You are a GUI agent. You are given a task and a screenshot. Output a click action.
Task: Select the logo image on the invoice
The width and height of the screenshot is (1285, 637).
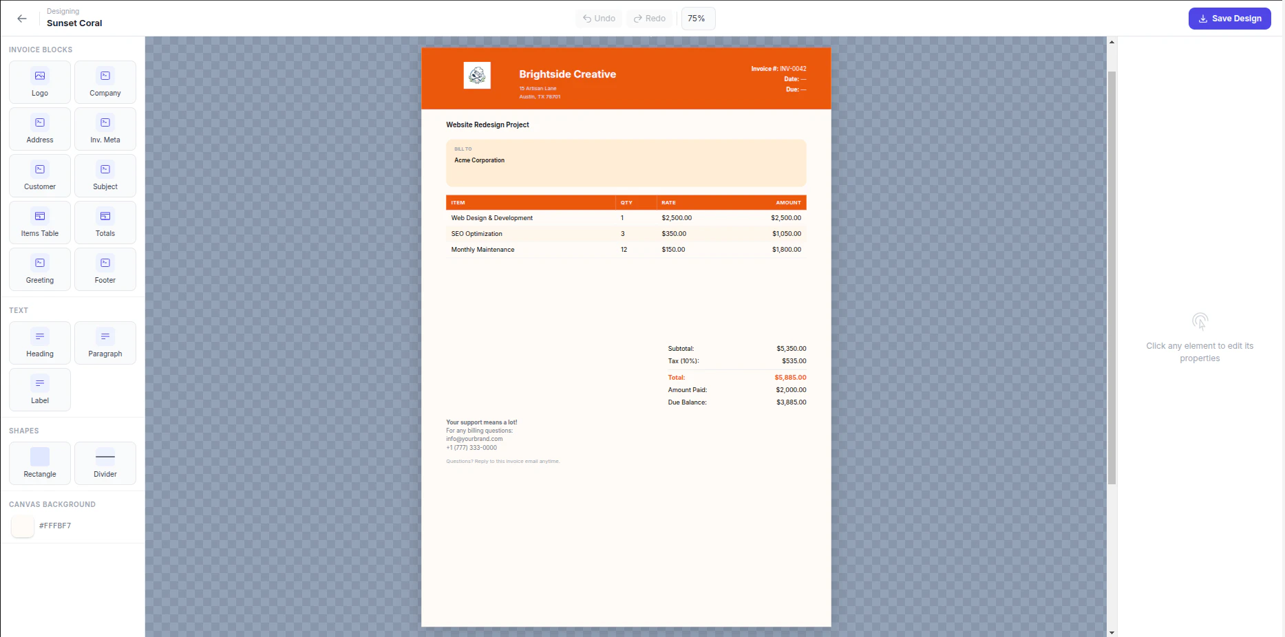477,76
